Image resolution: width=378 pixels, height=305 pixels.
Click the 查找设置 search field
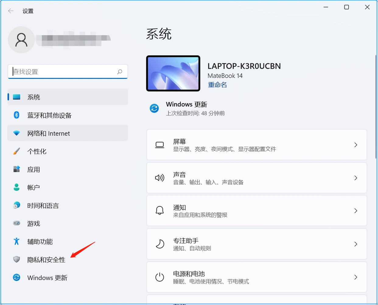[x=68, y=72]
